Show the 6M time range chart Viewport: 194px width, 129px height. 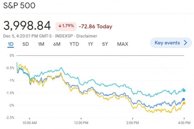coord(57,44)
